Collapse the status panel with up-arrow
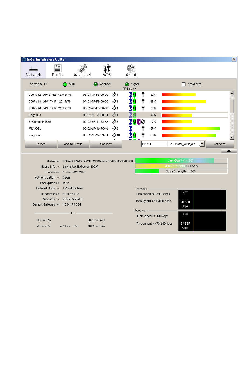This screenshot has height=373, width=238. click(229, 151)
